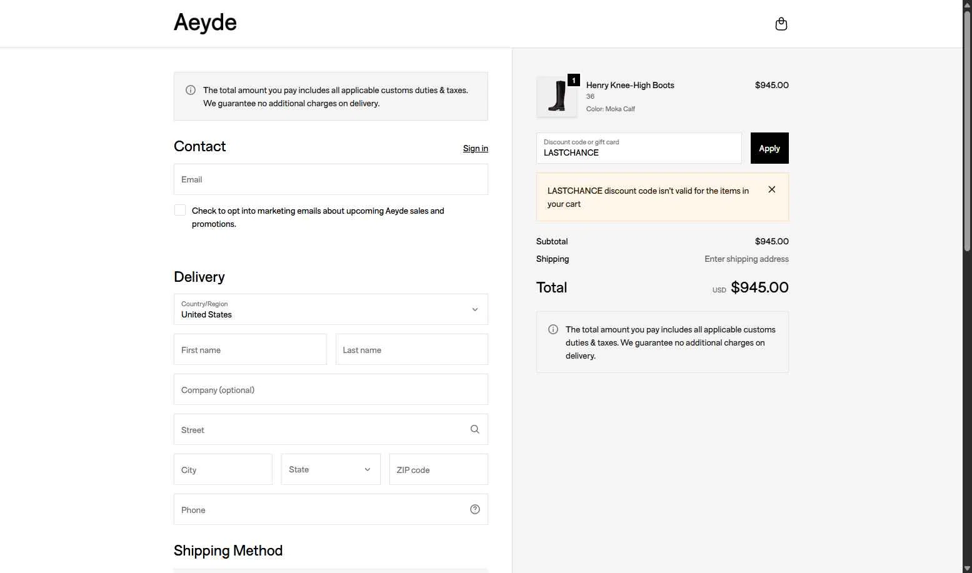Focus the Company (optional) field

pyautogui.click(x=331, y=389)
